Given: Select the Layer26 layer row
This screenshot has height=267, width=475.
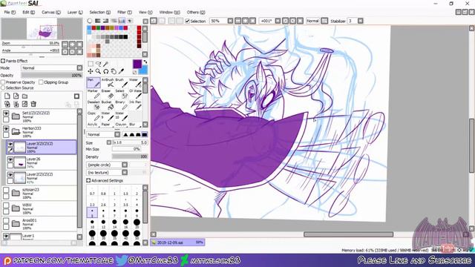Looking at the screenshot, I should 42,162.
